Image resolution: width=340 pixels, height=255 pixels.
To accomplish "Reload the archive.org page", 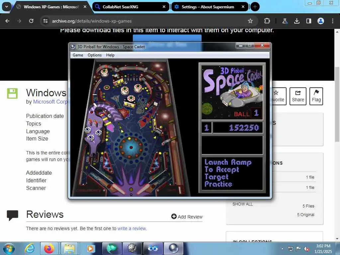I will 31,21.
